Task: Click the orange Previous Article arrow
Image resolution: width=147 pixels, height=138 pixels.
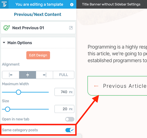Action: tap(96, 86)
